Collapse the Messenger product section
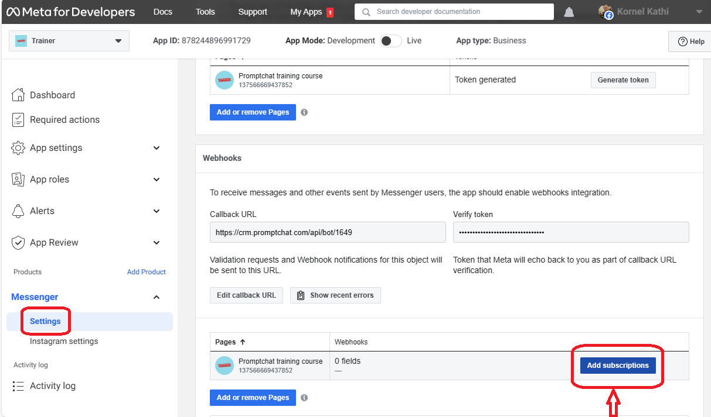 coord(157,297)
